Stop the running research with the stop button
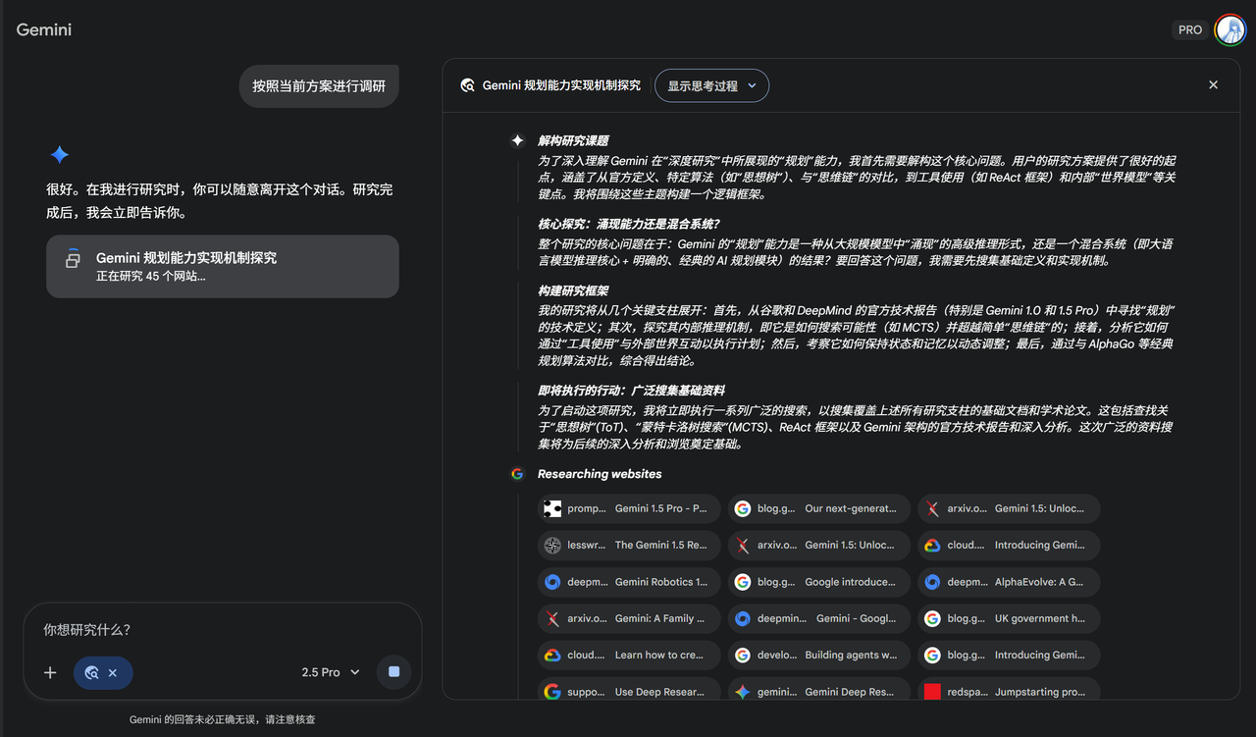The image size is (1256, 737). pyautogui.click(x=393, y=672)
